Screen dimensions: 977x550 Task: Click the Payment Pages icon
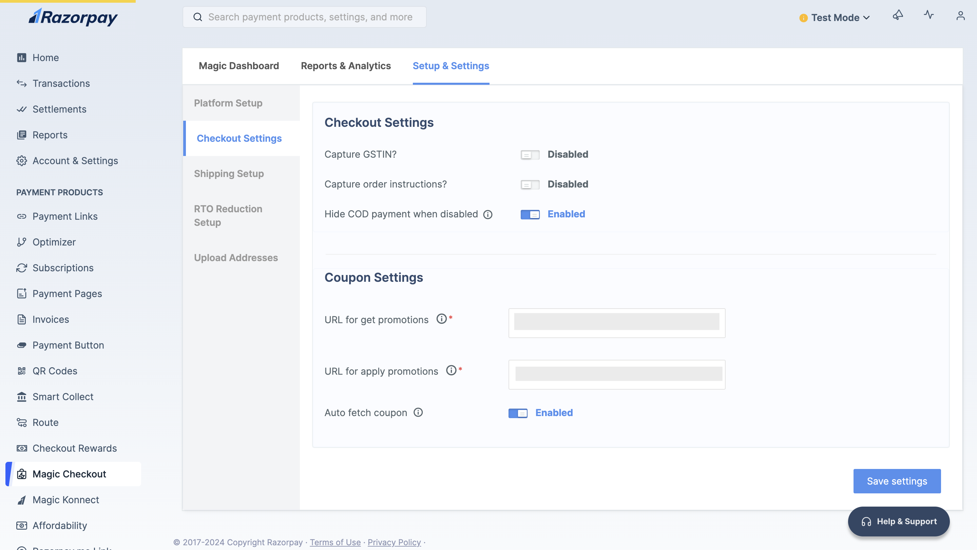(x=22, y=294)
